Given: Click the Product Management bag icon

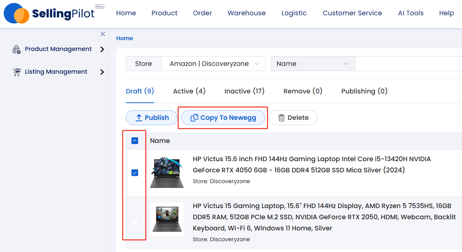Looking at the screenshot, I should tap(16, 49).
